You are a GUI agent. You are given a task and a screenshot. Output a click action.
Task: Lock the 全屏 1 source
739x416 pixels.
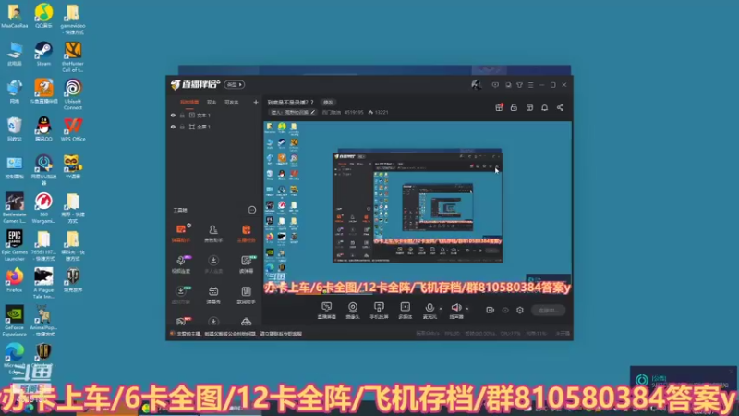(x=182, y=127)
